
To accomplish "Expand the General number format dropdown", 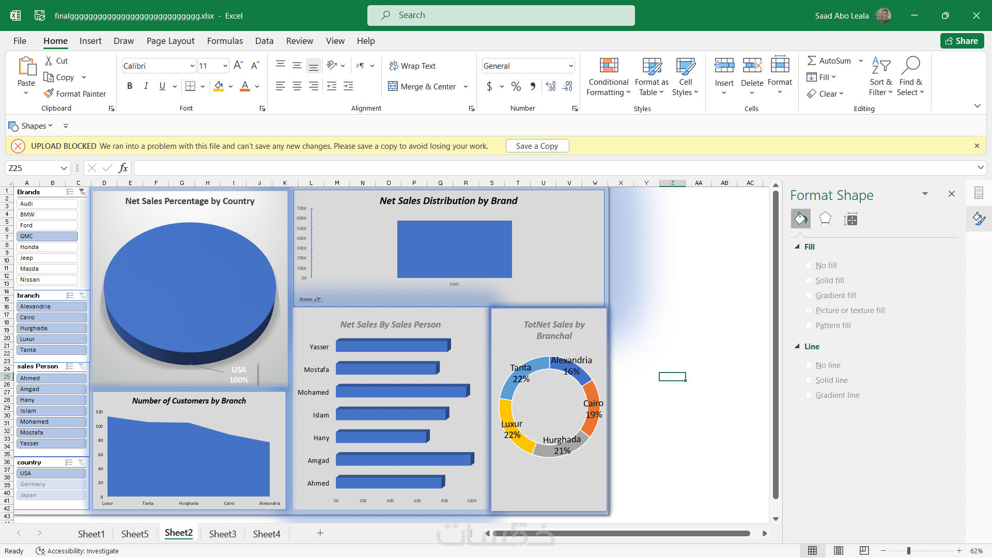I will click(x=570, y=66).
